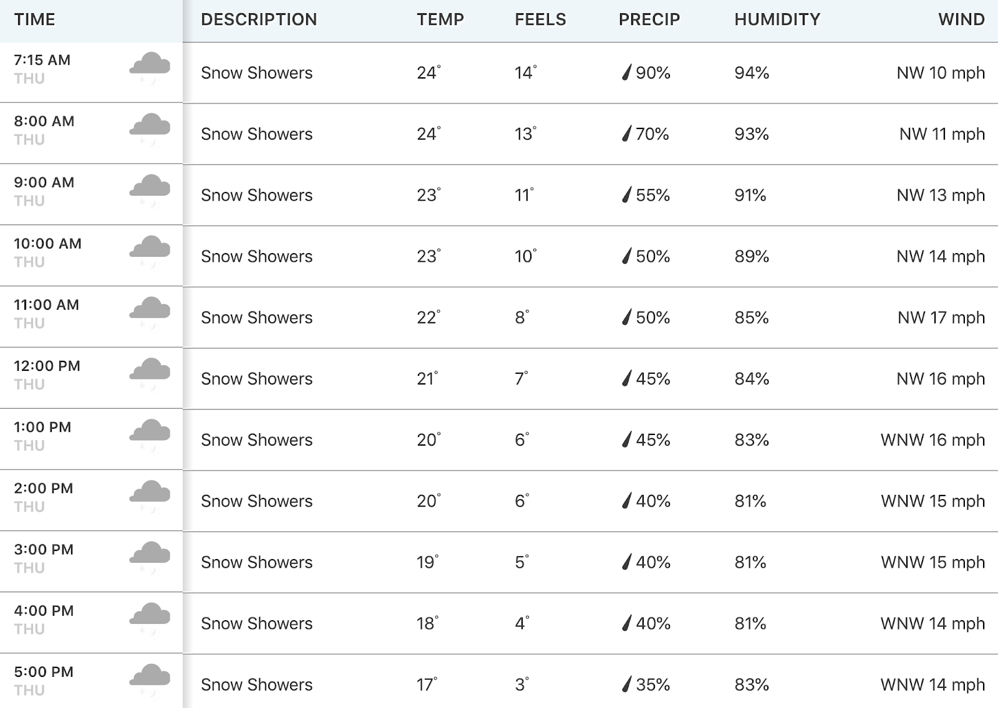This screenshot has width=998, height=708.
Task: Click the WNW 16 mph wind value
Action: click(933, 440)
